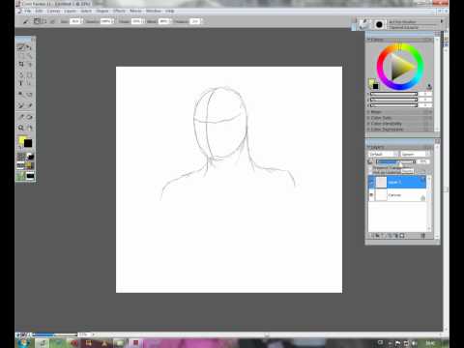Open the composite method Default dropdown
The image size is (464, 348).
click(x=383, y=155)
